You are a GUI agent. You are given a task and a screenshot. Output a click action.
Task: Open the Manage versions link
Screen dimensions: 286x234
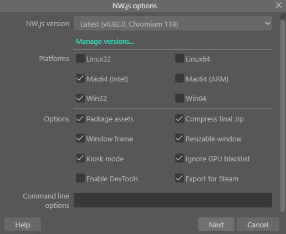105,42
